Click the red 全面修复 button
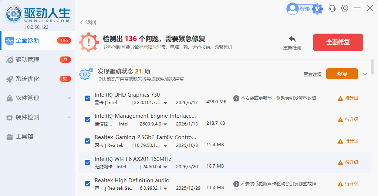The height and width of the screenshot is (196, 378). pyautogui.click(x=338, y=42)
